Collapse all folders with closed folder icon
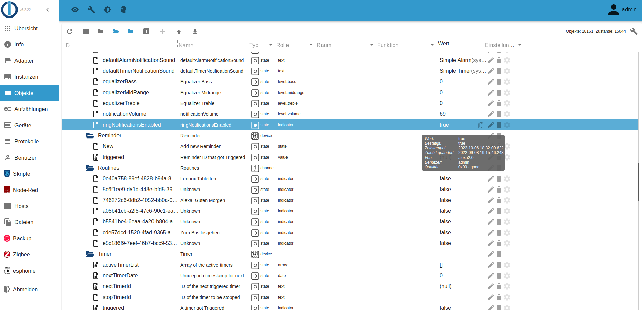 101,31
